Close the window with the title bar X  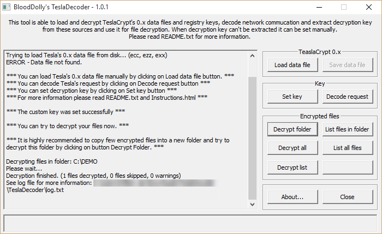click(368, 7)
